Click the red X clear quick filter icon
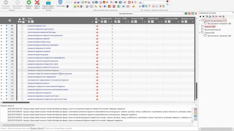This screenshot has height=131, width=234. pos(196,13)
